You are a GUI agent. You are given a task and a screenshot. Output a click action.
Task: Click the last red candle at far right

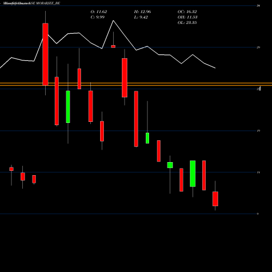[x=215, y=199]
